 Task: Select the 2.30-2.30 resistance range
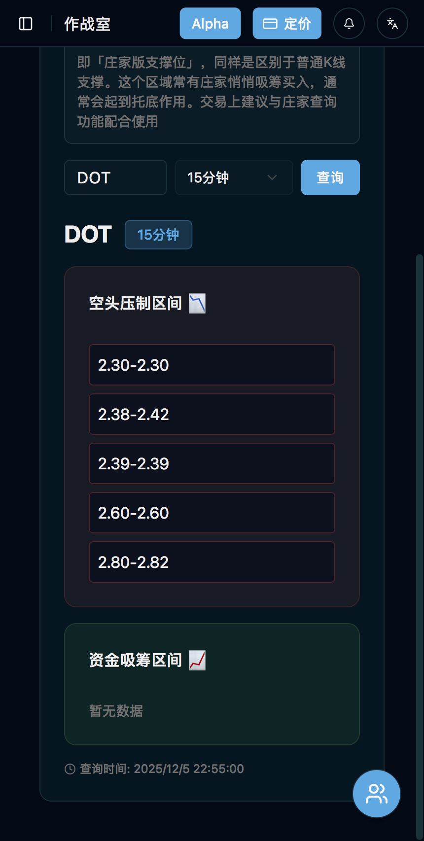[x=212, y=365]
